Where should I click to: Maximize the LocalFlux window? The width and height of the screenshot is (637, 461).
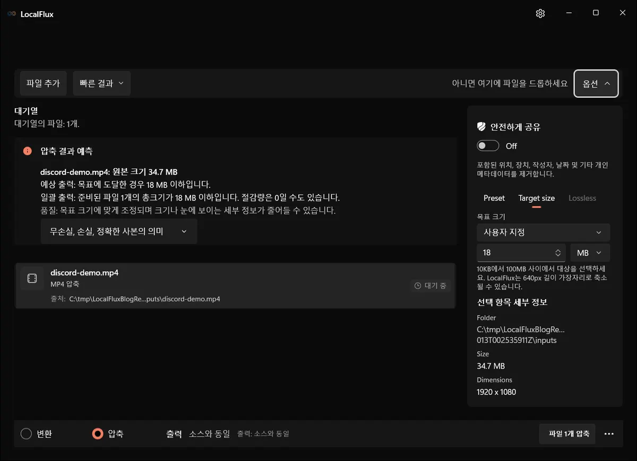tap(596, 13)
